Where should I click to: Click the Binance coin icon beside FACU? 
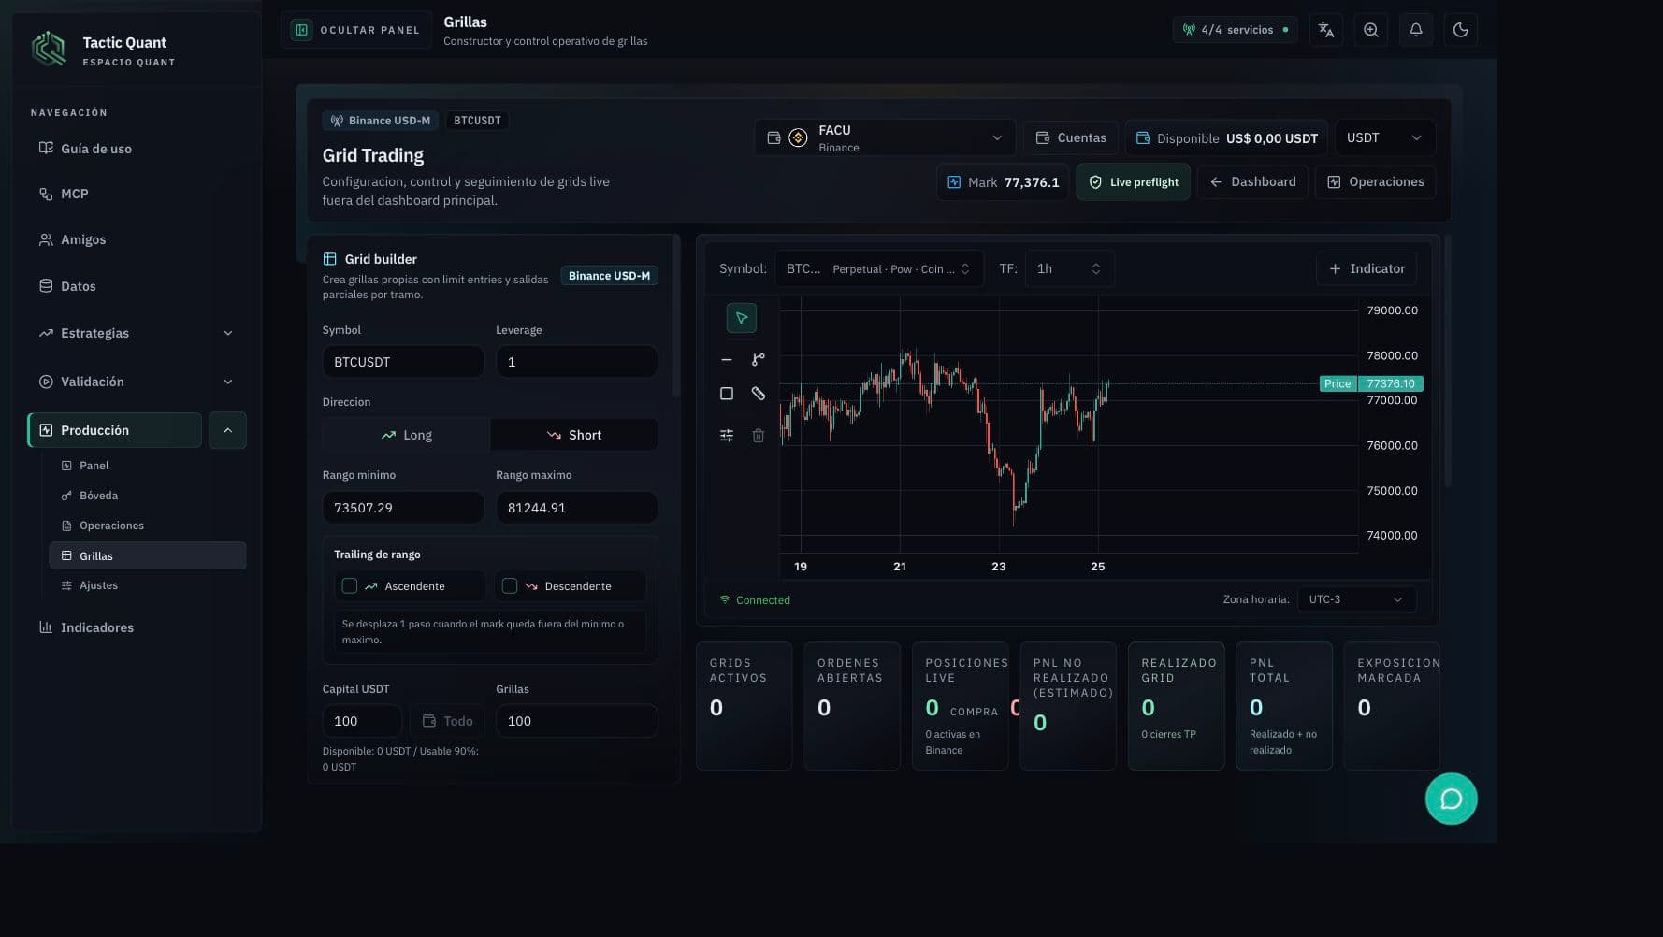[798, 137]
